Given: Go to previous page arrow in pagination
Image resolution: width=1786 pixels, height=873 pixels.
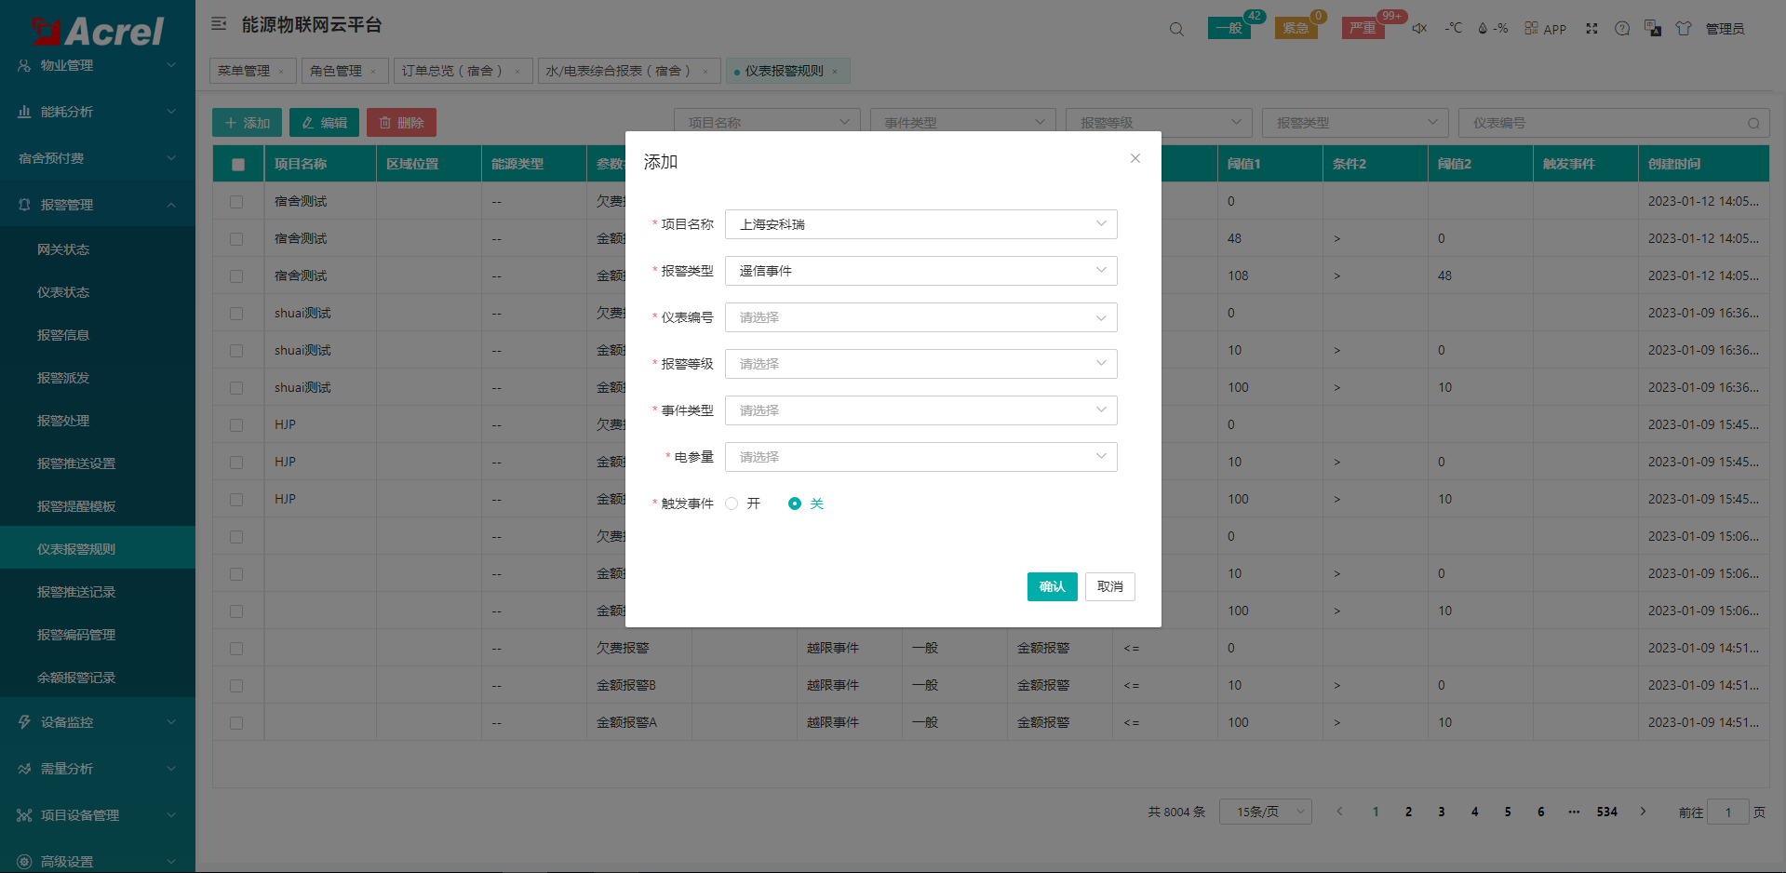Looking at the screenshot, I should [1340, 812].
